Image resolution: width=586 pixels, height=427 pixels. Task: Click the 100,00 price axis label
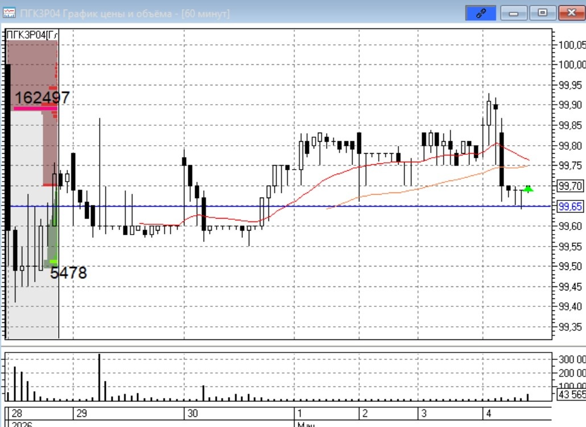pyautogui.click(x=572, y=65)
